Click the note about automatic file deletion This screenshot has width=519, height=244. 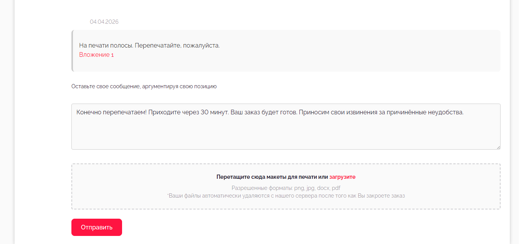tap(286, 196)
